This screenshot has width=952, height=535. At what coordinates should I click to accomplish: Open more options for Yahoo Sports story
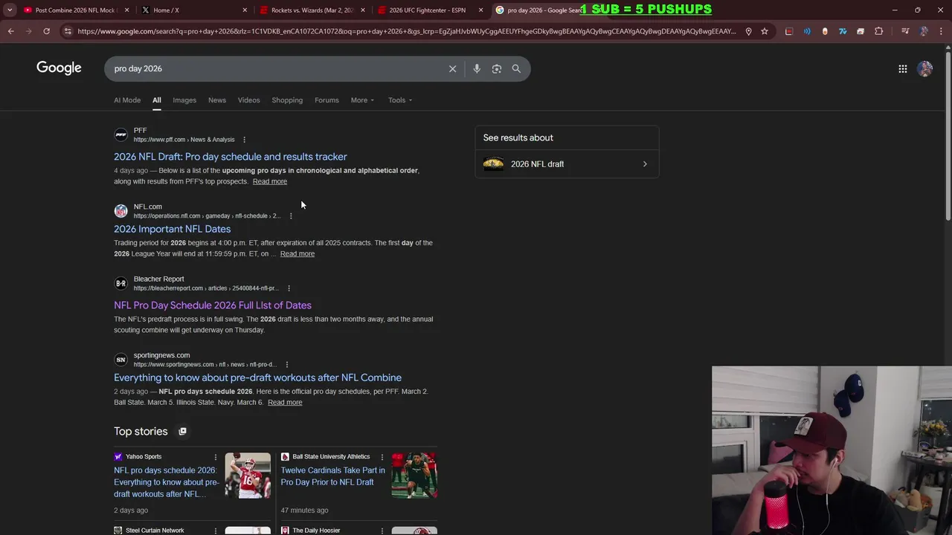point(216,457)
